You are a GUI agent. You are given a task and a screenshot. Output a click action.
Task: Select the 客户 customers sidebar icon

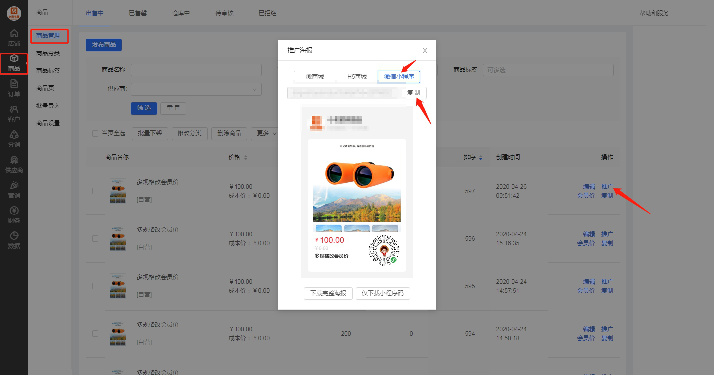point(14,109)
